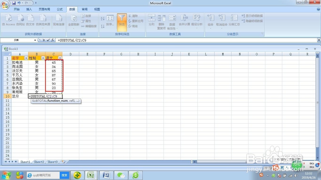Click Remove Duplicates (删除重复项)
The width and height of the screenshot is (321, 180).
[161, 22]
